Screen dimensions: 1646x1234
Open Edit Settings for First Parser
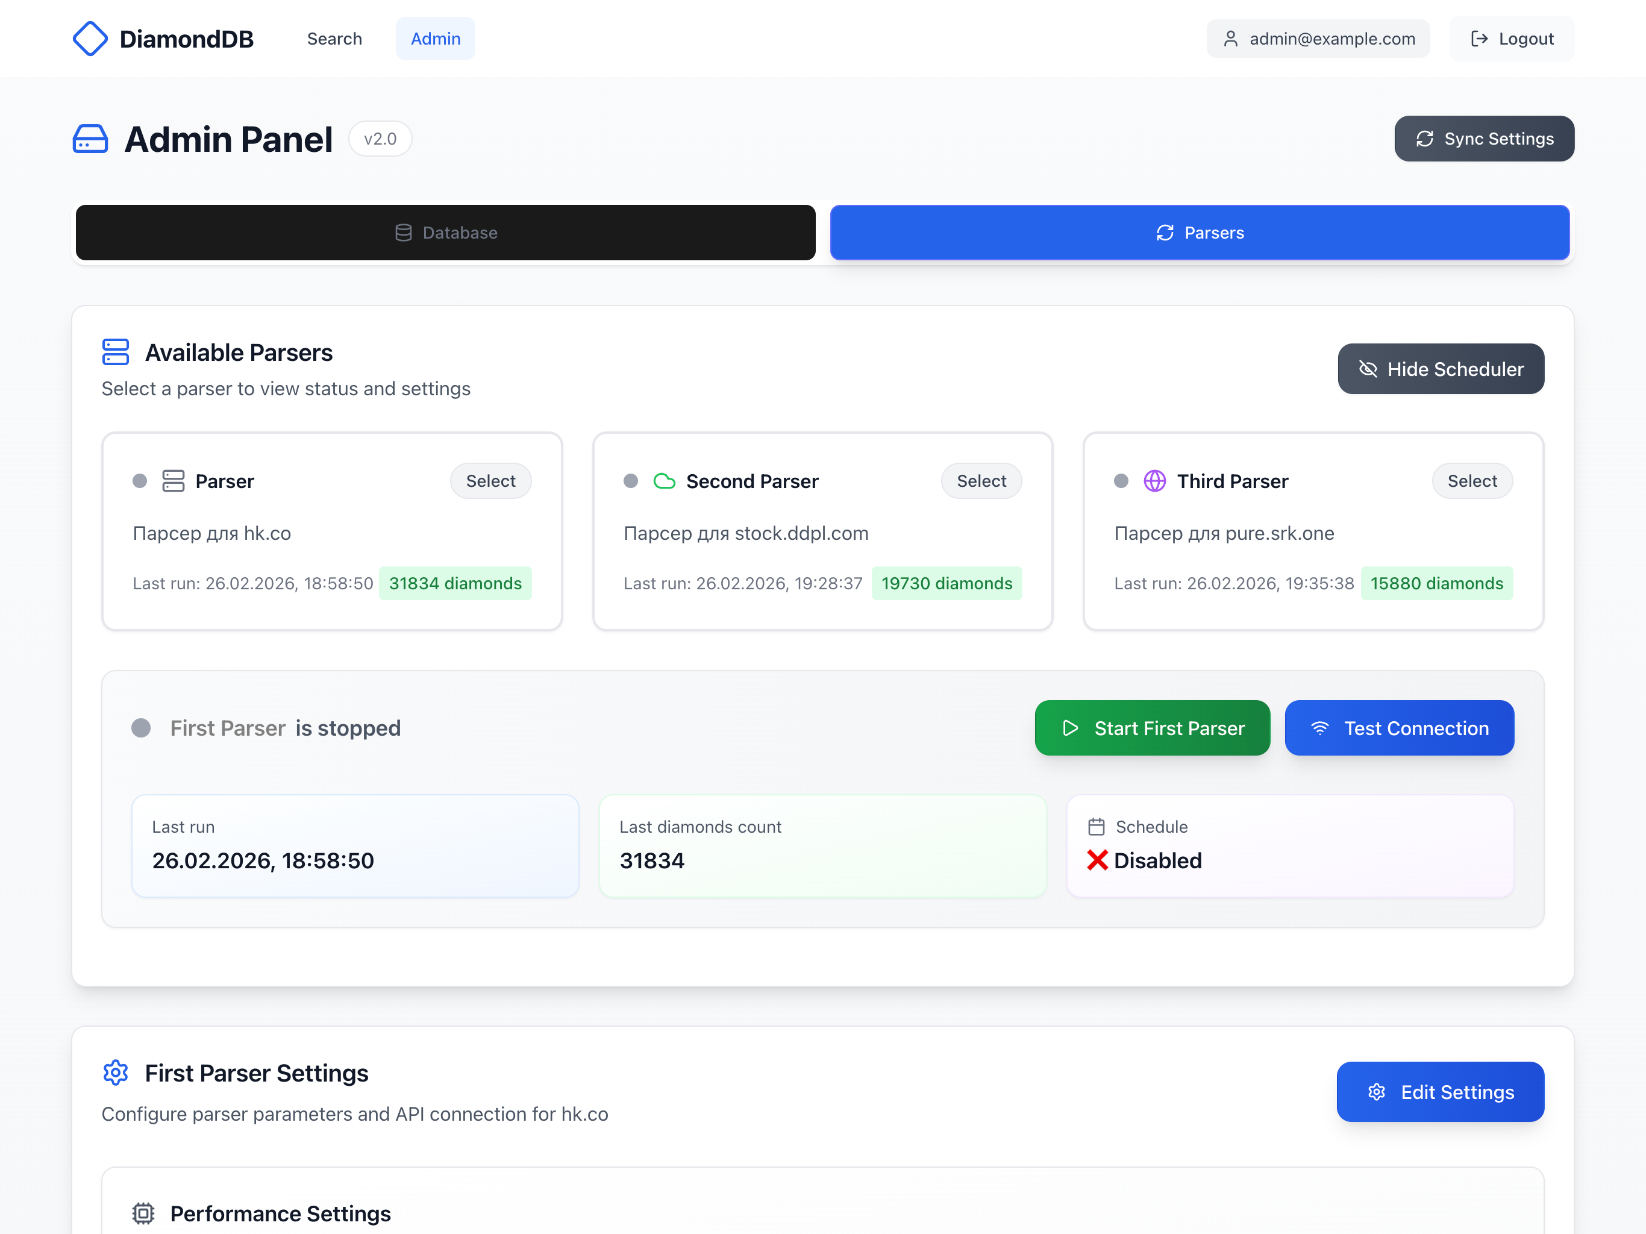click(x=1440, y=1092)
